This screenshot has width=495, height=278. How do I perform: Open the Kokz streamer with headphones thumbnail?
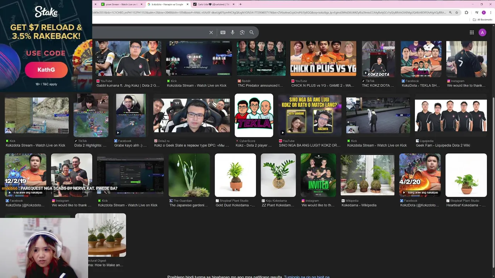click(191, 115)
